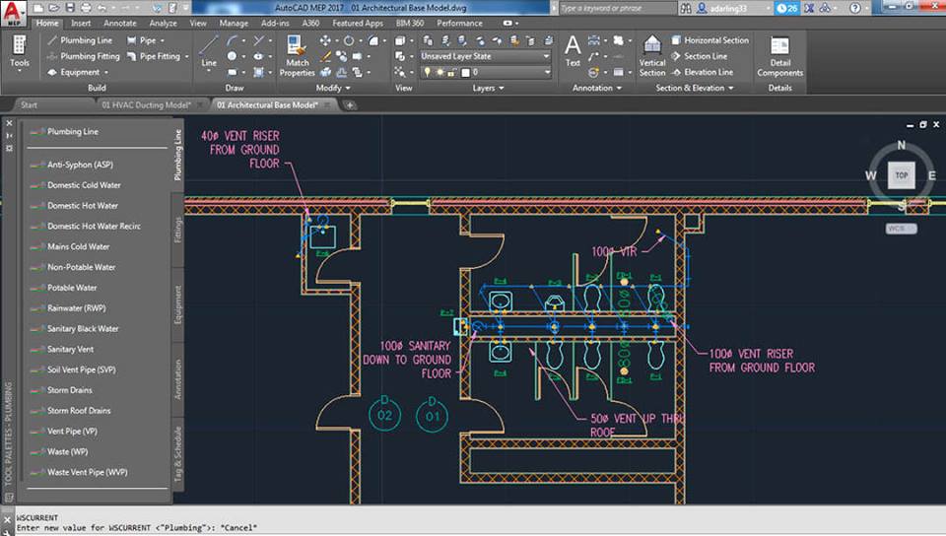946x536 pixels.
Task: Click the Elevation Line tool
Action: pos(708,72)
